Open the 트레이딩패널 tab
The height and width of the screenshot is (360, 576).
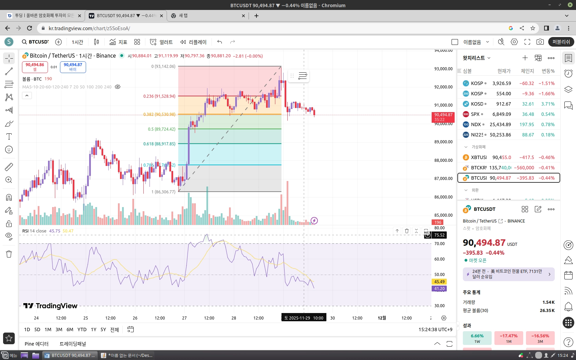pos(73,344)
